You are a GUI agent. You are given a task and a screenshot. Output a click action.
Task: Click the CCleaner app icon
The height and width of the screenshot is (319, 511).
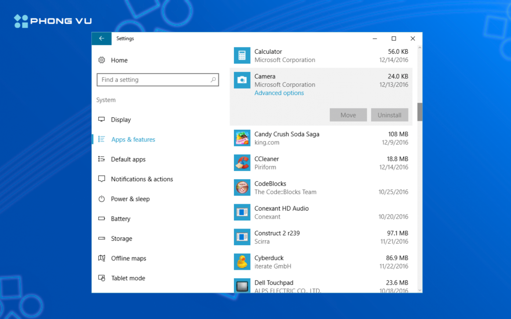tap(242, 163)
